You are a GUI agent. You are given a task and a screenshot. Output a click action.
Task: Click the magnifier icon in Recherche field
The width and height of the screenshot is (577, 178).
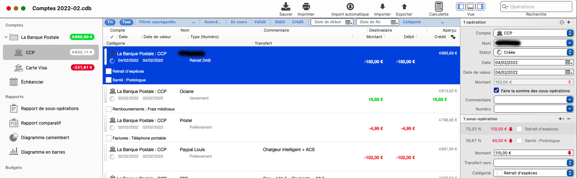(x=505, y=7)
